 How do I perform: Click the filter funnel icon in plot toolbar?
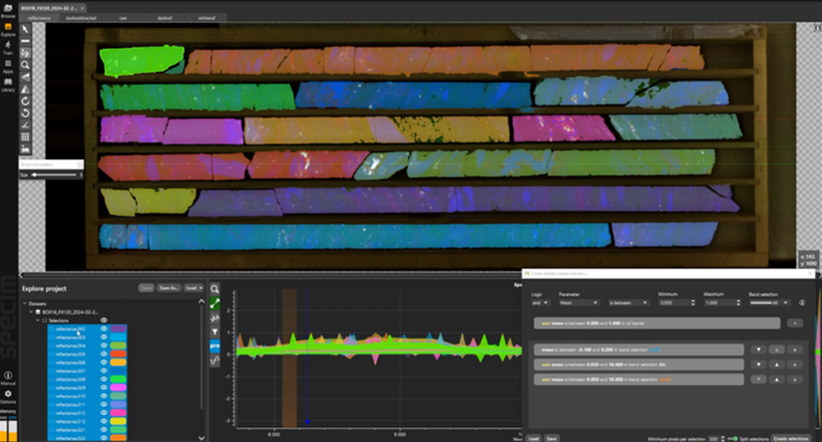pos(215,331)
